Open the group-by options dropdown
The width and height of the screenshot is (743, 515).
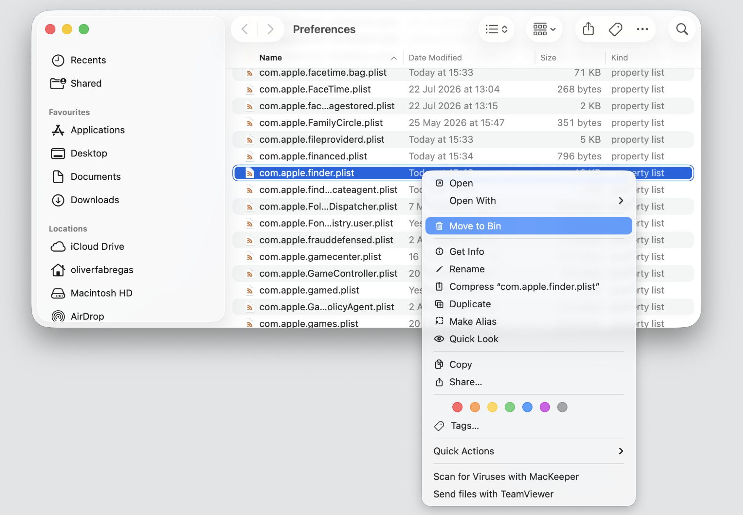544,29
